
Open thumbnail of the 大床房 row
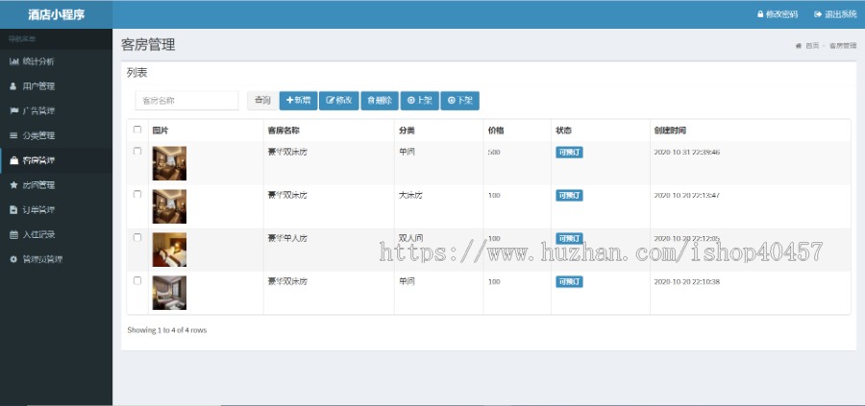point(169,206)
